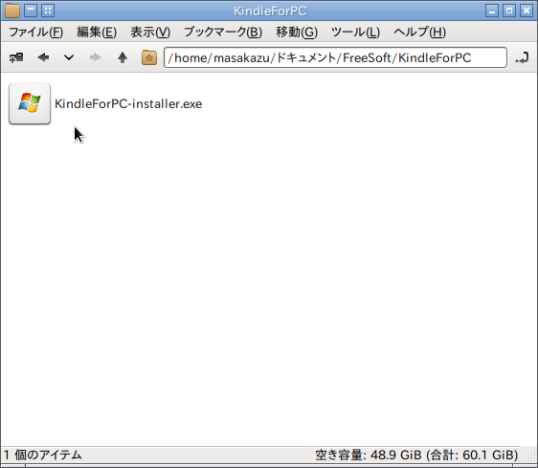Click the go-to-path arrow beside address bar

522,57
